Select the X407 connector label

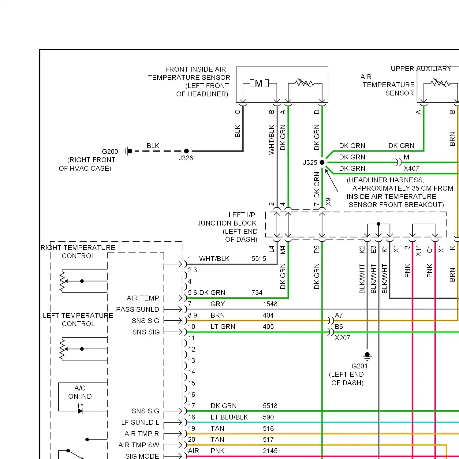(411, 168)
